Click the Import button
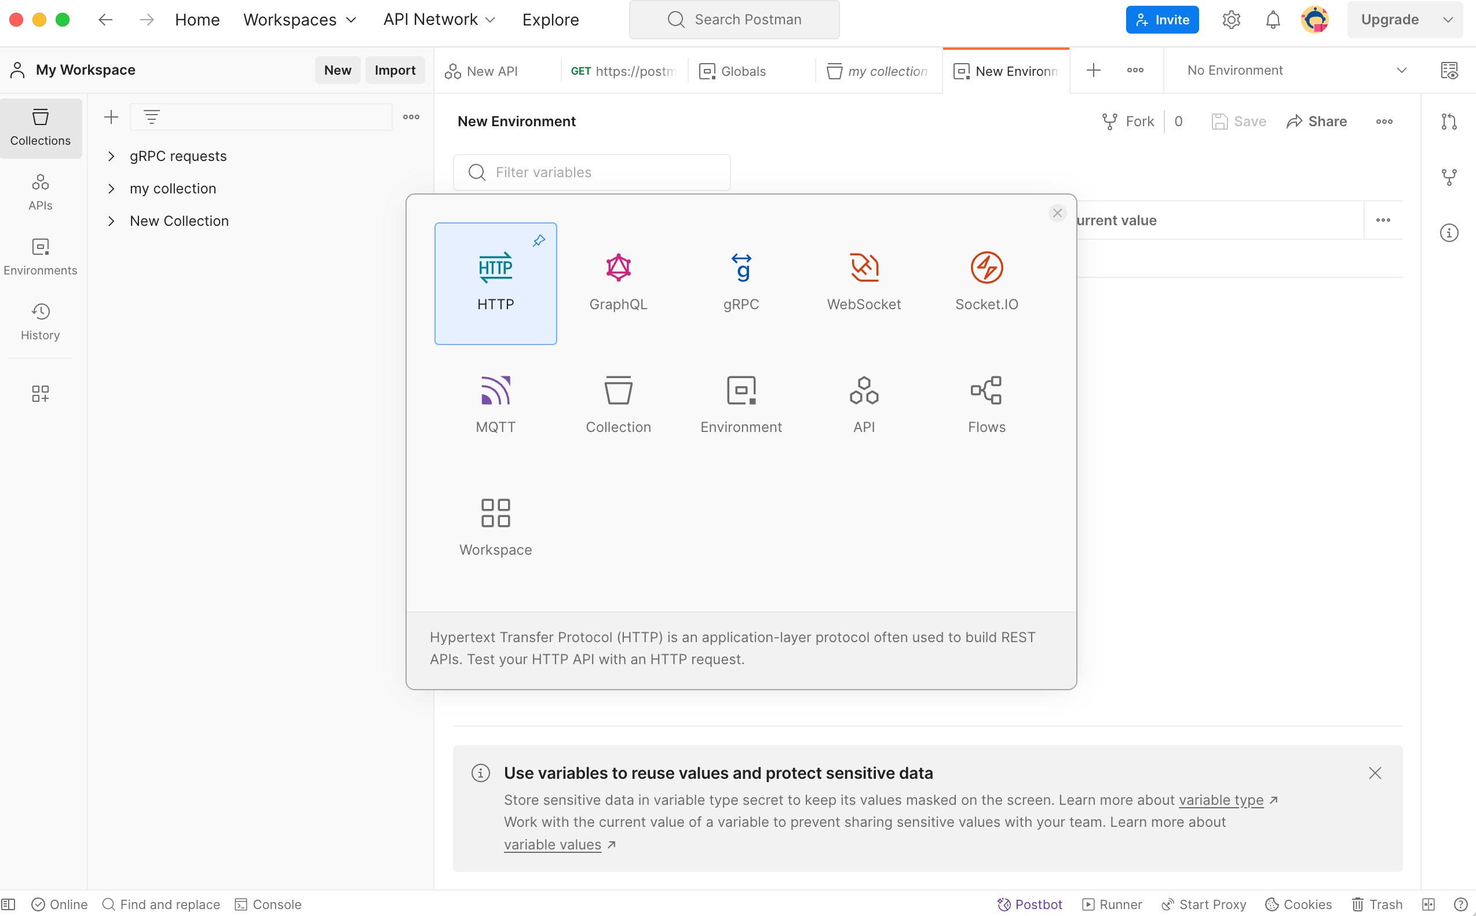The height and width of the screenshot is (916, 1476). (394, 70)
